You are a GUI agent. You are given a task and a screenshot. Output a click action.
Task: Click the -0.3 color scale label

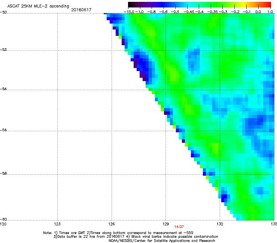click(223, 12)
